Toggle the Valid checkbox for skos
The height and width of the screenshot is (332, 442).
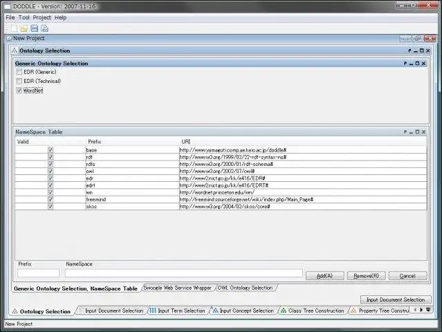[x=50, y=206]
